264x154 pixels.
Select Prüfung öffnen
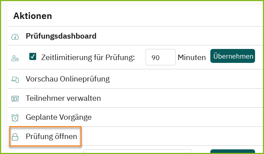tap(52, 136)
